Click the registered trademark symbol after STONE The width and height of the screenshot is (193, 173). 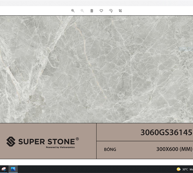click(77, 139)
